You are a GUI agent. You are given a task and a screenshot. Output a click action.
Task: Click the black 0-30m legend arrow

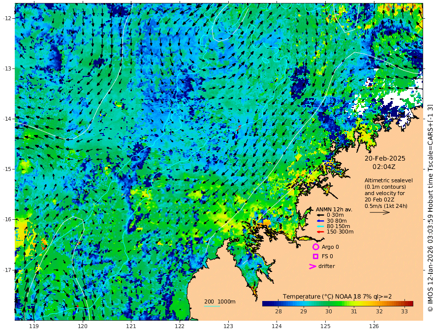click(x=320, y=215)
